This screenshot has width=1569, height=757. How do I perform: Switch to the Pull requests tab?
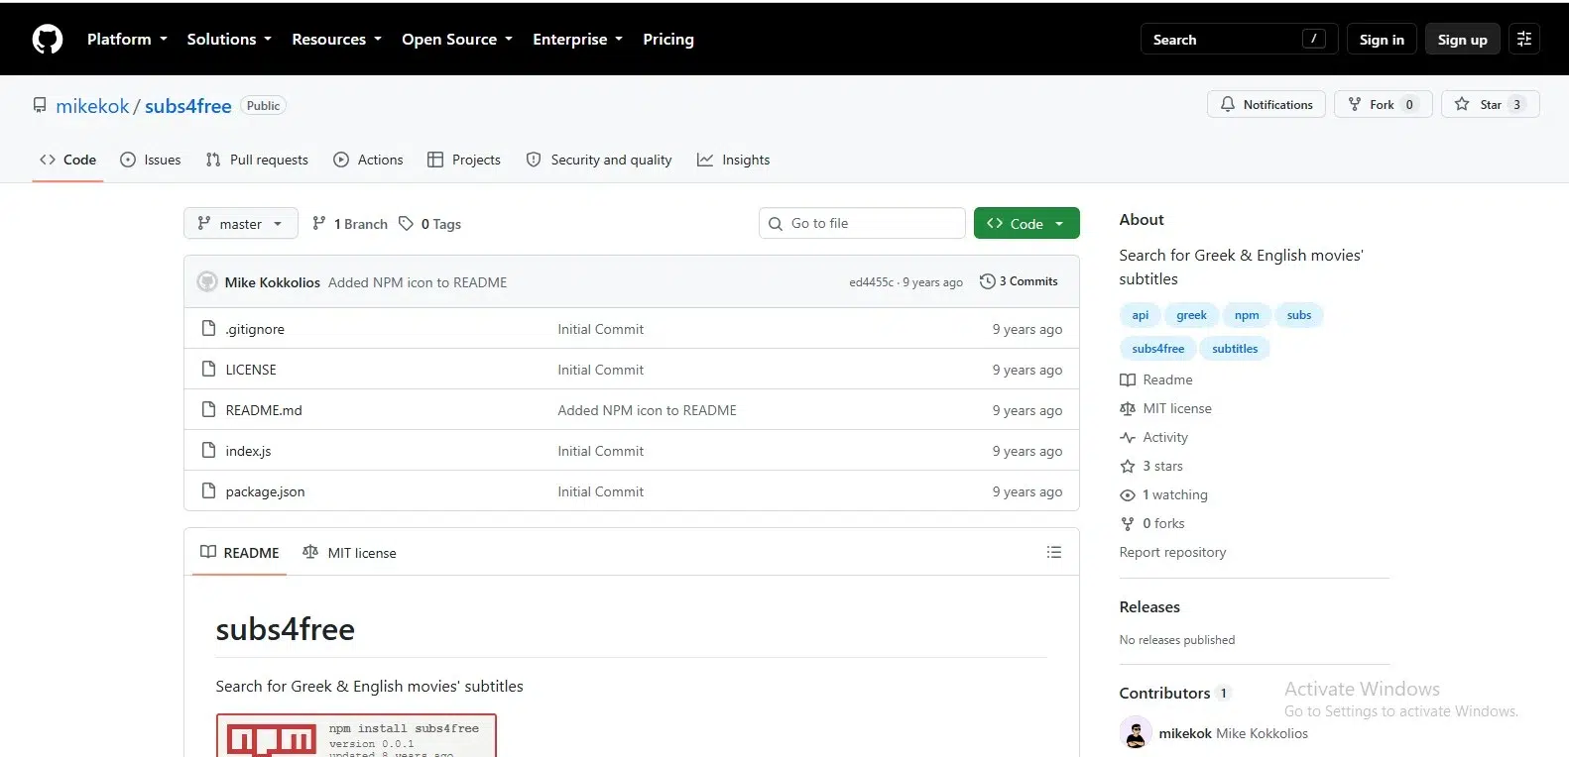[257, 160]
